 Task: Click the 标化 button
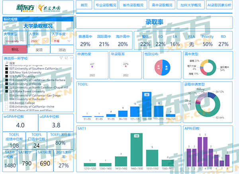point(15,49)
